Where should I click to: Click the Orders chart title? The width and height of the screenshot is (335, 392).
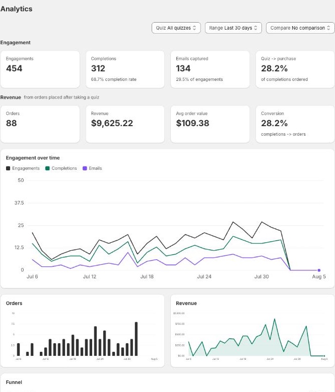14,303
